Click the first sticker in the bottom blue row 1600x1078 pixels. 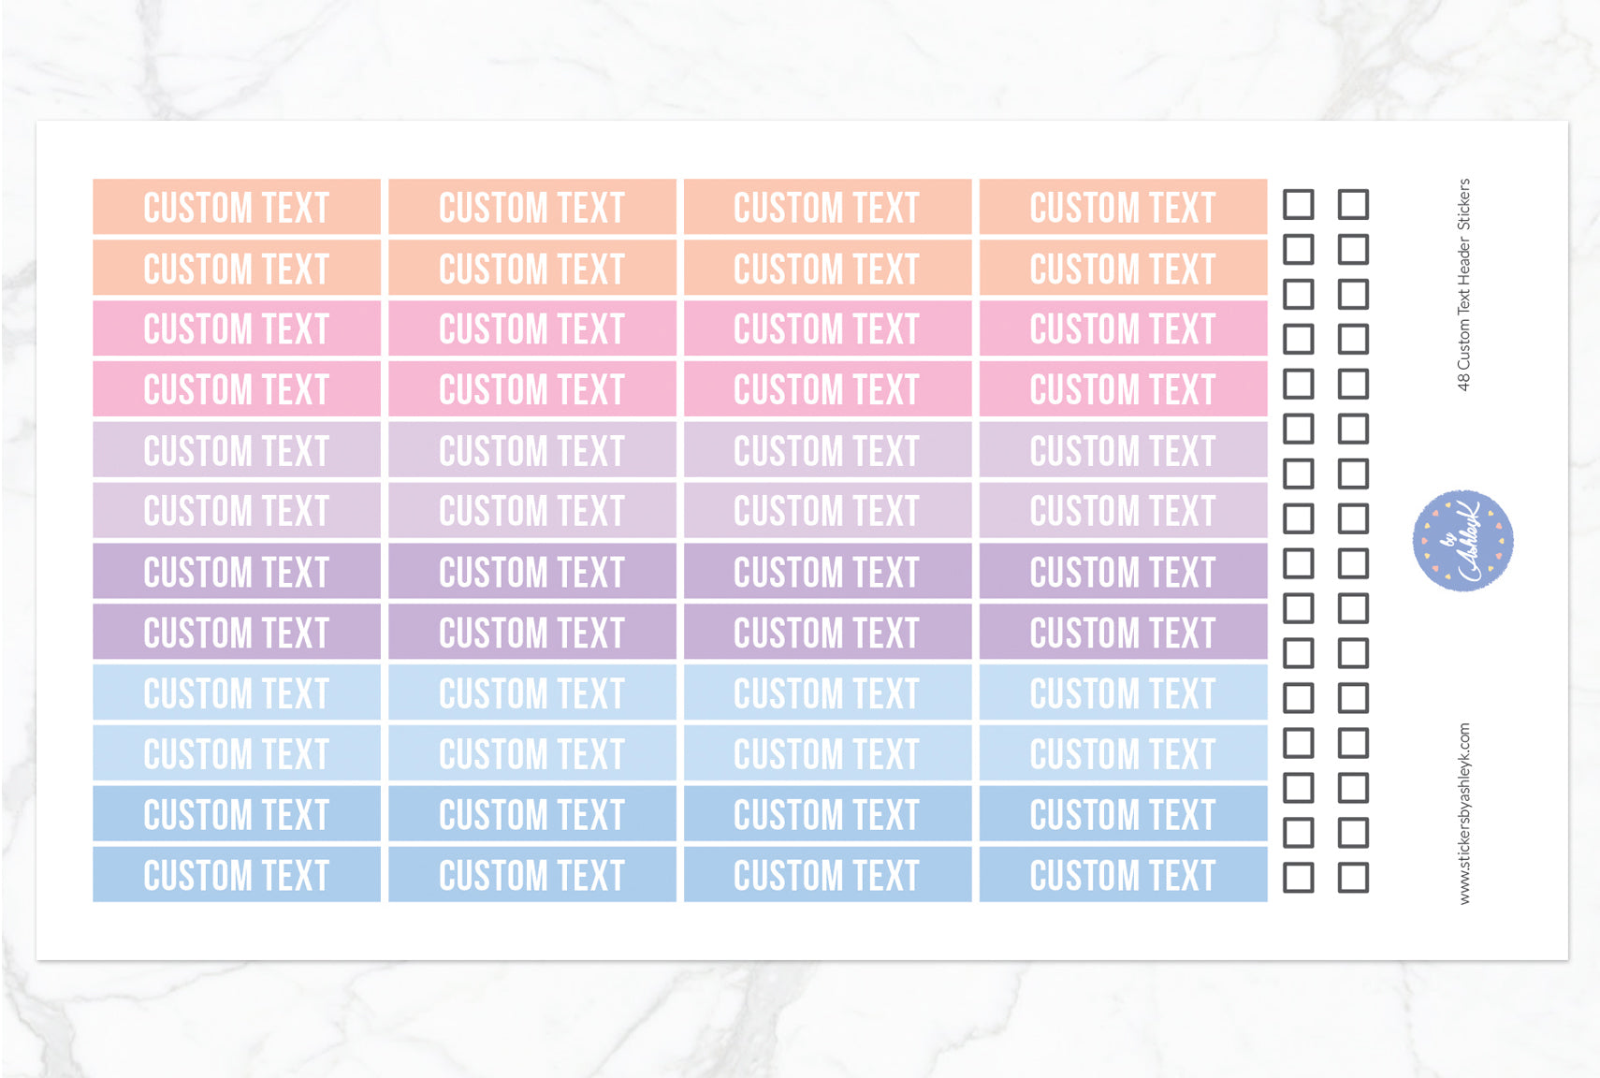(x=237, y=875)
